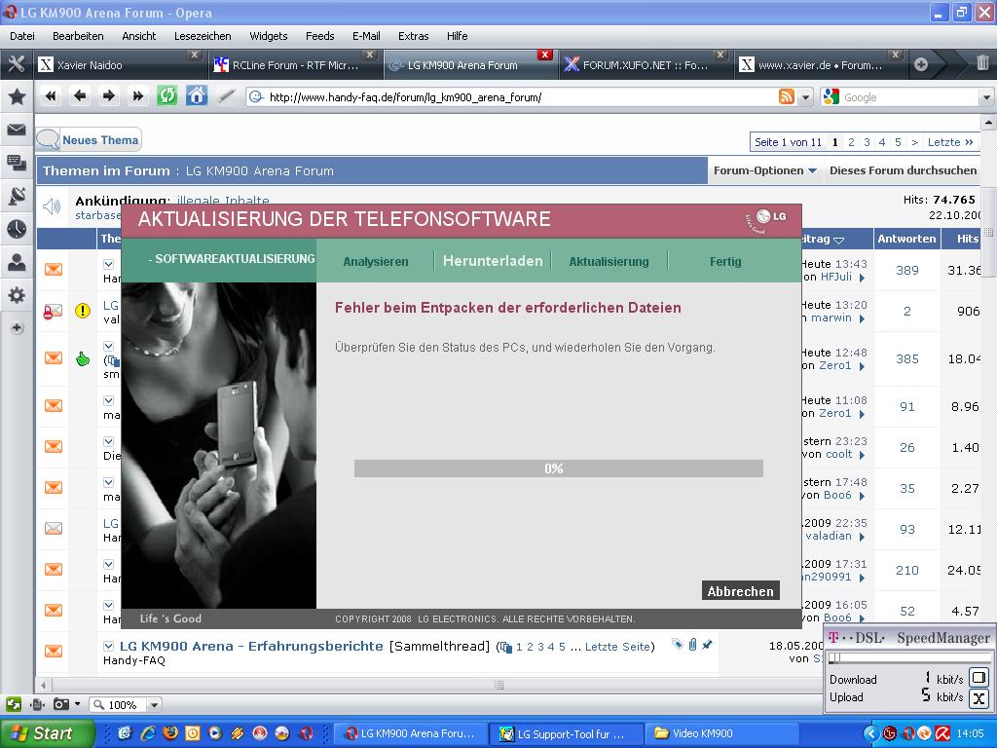Open the camera icon dropdown arrow
This screenshot has width=997, height=748.
78,704
